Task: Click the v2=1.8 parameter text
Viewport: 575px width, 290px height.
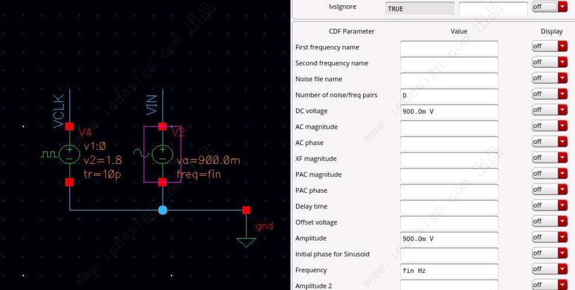Action: [x=103, y=161]
